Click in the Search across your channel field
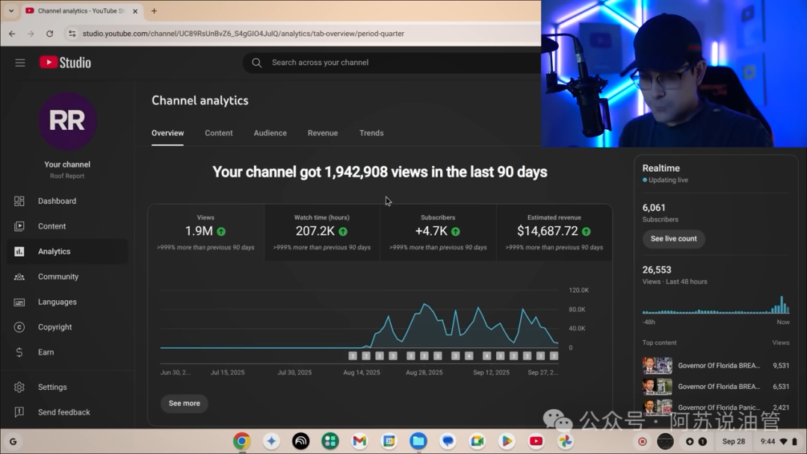 (x=389, y=63)
